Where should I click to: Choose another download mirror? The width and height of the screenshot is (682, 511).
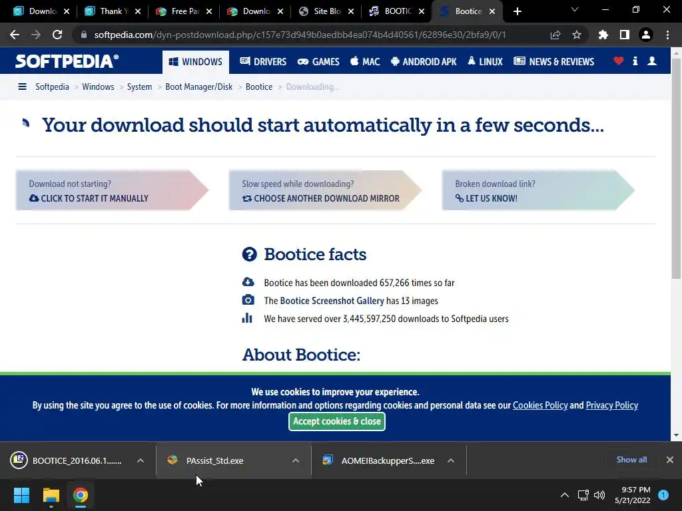324,190
